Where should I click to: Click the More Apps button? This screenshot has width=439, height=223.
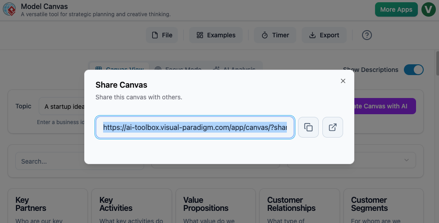click(396, 9)
